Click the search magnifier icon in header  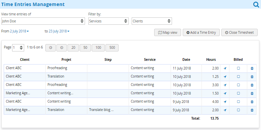pos(256,4)
